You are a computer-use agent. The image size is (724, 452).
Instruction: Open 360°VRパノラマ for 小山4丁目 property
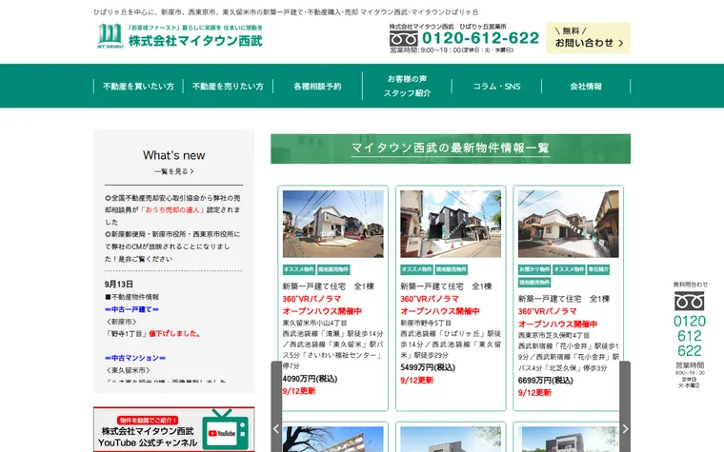(312, 299)
